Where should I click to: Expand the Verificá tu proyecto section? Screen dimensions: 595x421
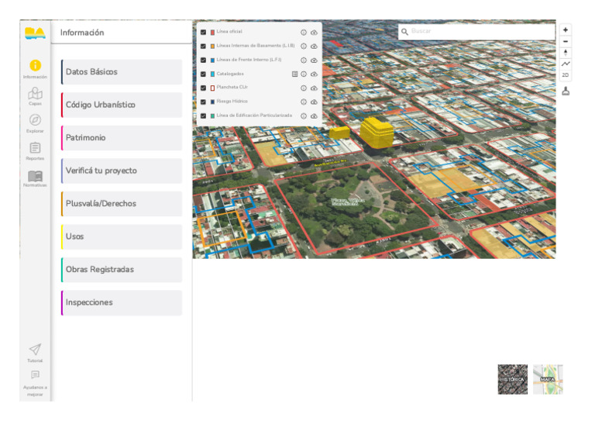coord(122,171)
